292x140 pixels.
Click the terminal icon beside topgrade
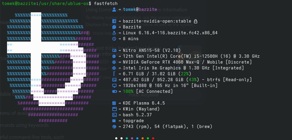click(x=114, y=121)
